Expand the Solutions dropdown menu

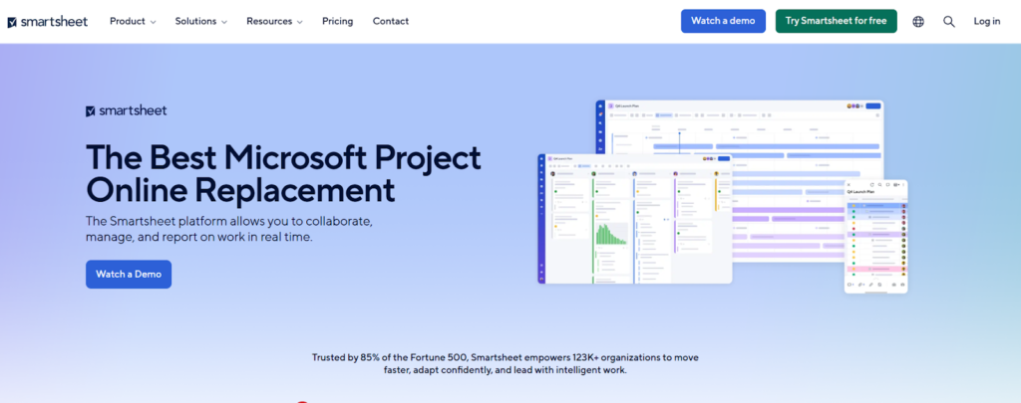[x=200, y=21]
